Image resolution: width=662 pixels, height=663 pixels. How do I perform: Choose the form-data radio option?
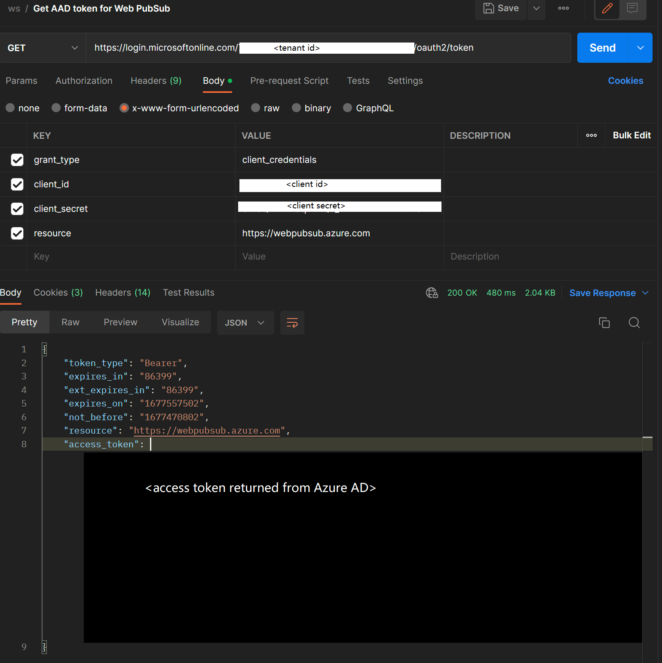pyautogui.click(x=56, y=108)
